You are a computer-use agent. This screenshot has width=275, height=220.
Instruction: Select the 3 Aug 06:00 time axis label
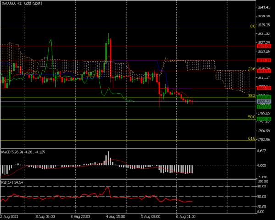point(45,217)
